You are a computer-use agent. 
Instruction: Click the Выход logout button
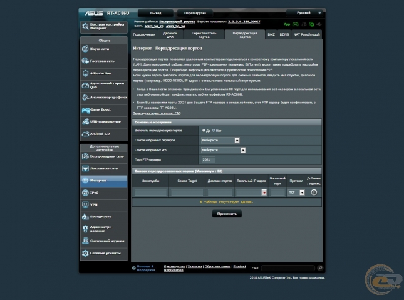pyautogui.click(x=155, y=13)
